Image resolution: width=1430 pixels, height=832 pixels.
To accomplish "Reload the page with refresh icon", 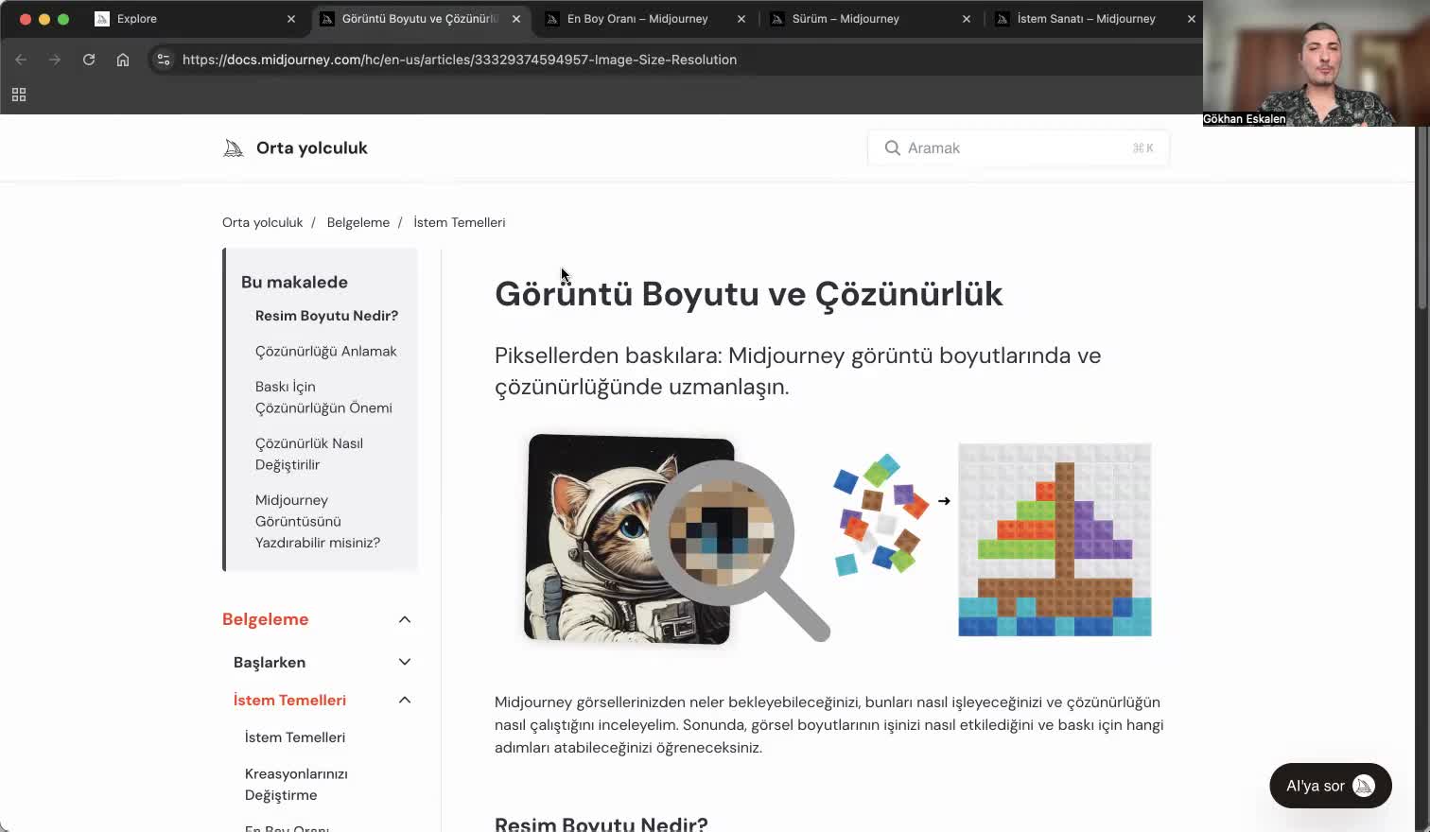I will (89, 60).
